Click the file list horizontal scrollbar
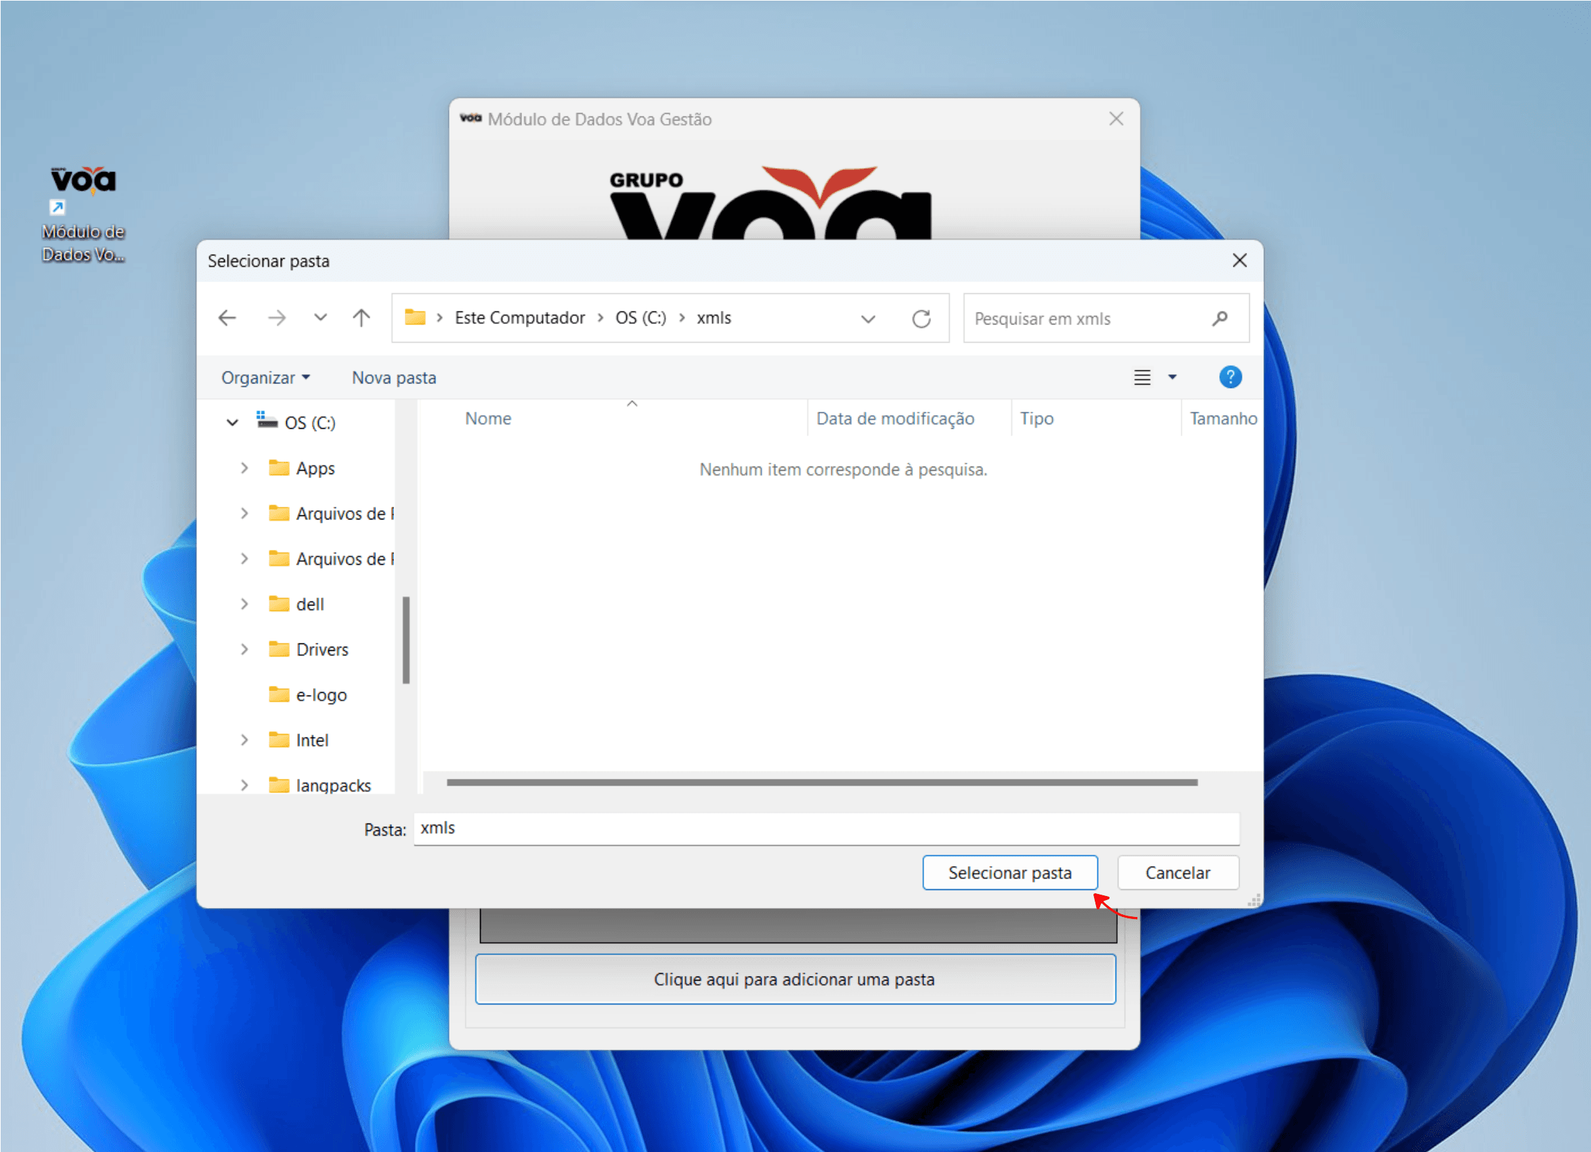 tap(821, 782)
